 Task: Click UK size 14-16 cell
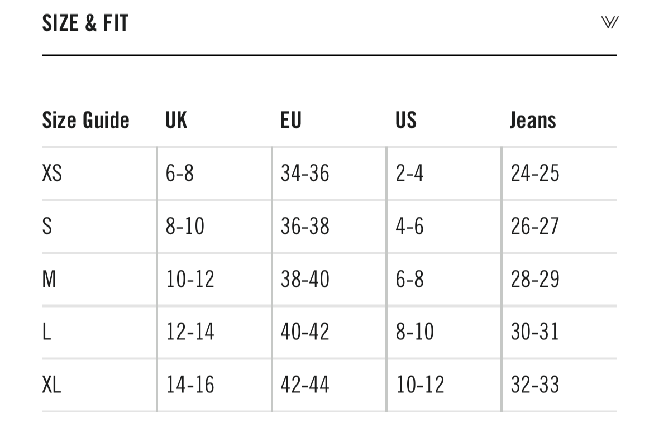tap(190, 385)
